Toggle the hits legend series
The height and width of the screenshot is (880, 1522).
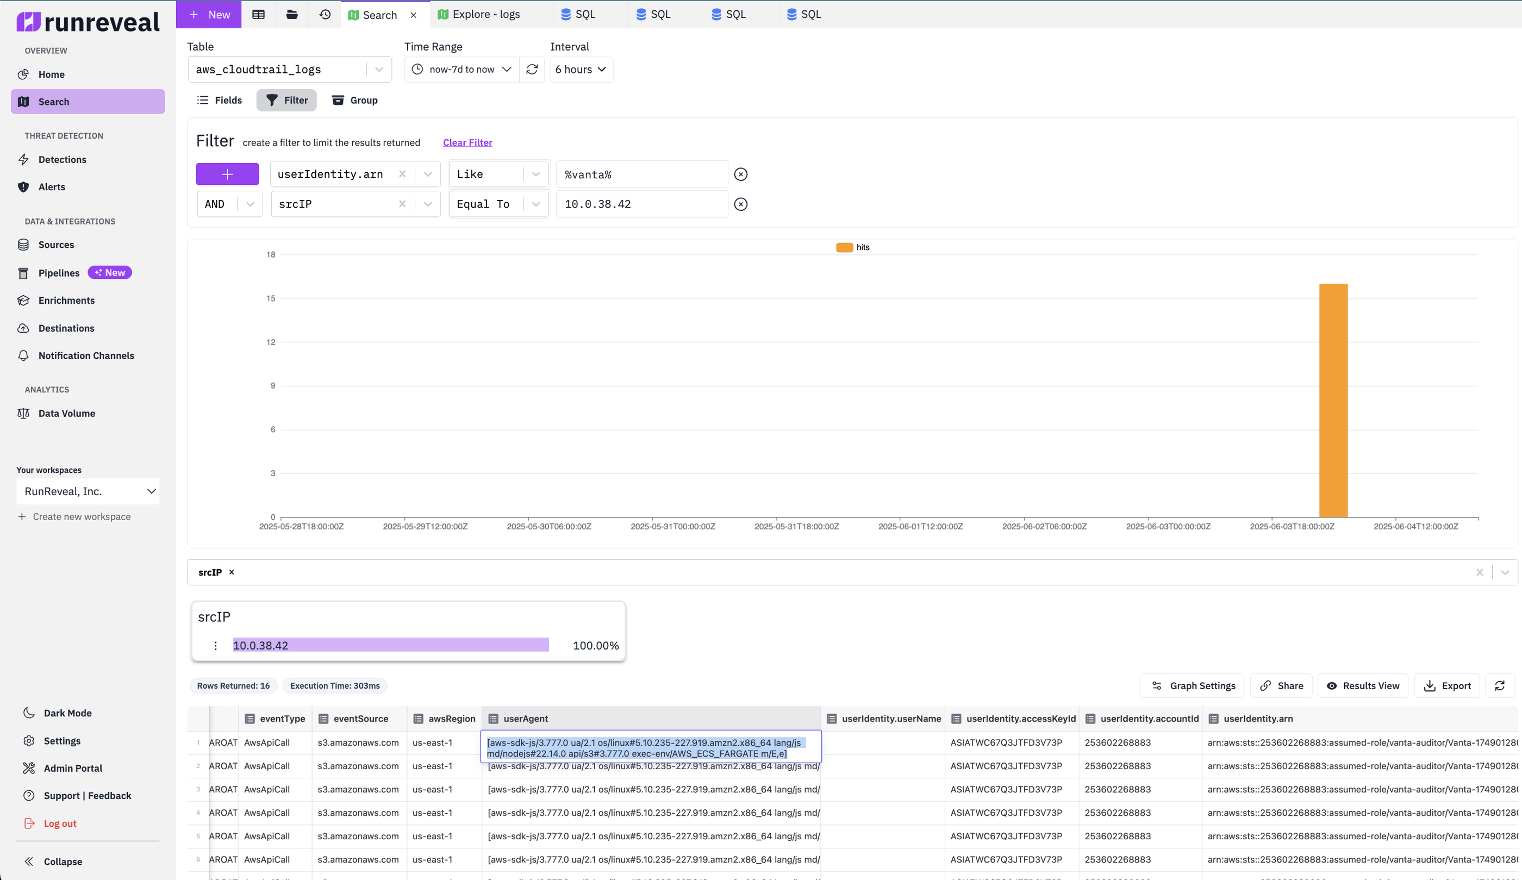853,247
